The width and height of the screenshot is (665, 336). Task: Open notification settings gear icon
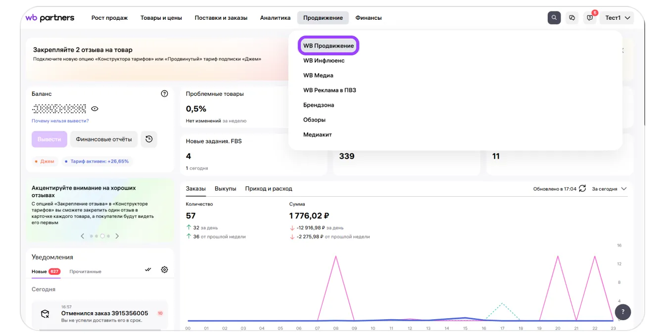click(165, 270)
